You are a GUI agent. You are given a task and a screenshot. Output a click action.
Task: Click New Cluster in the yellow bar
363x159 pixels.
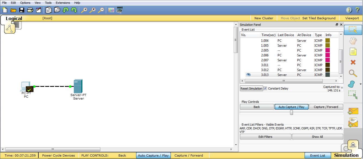[264, 18]
